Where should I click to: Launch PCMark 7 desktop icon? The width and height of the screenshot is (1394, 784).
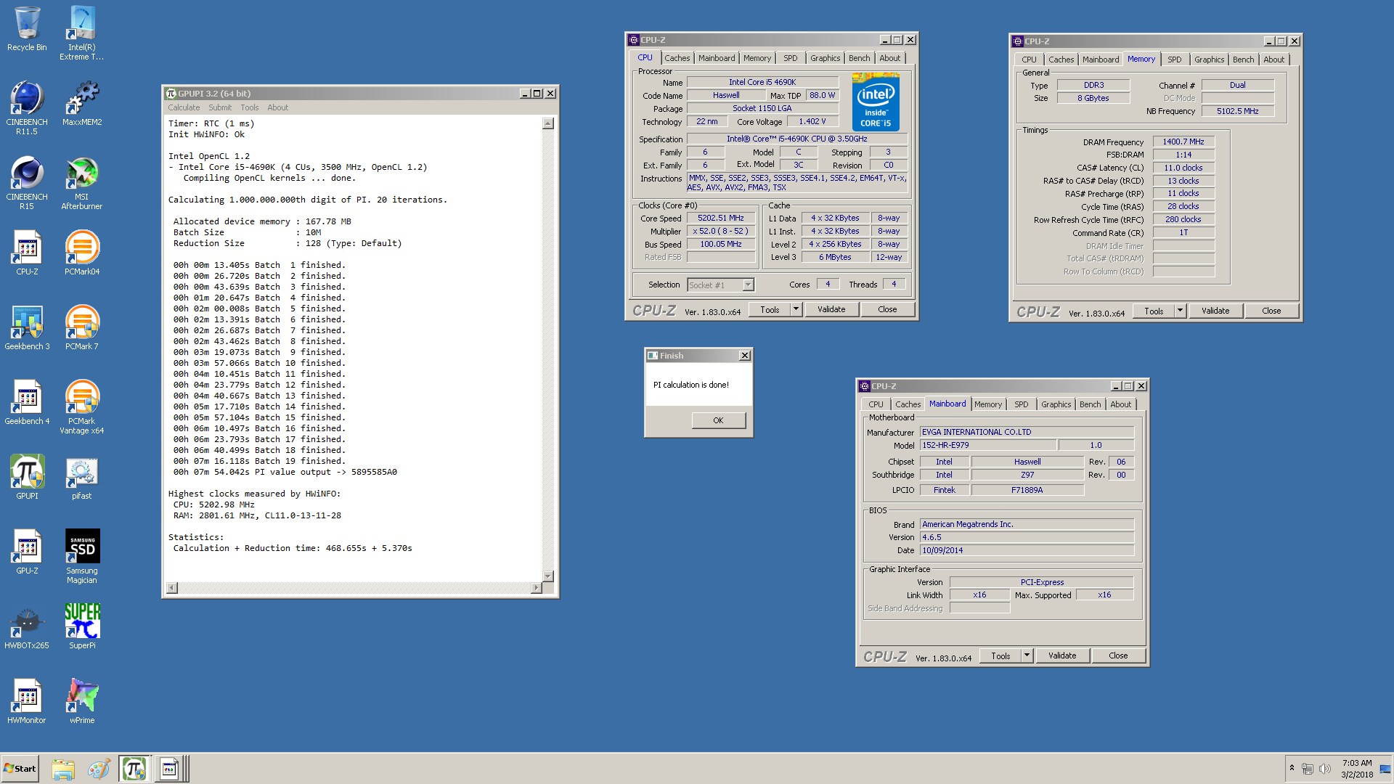[81, 327]
